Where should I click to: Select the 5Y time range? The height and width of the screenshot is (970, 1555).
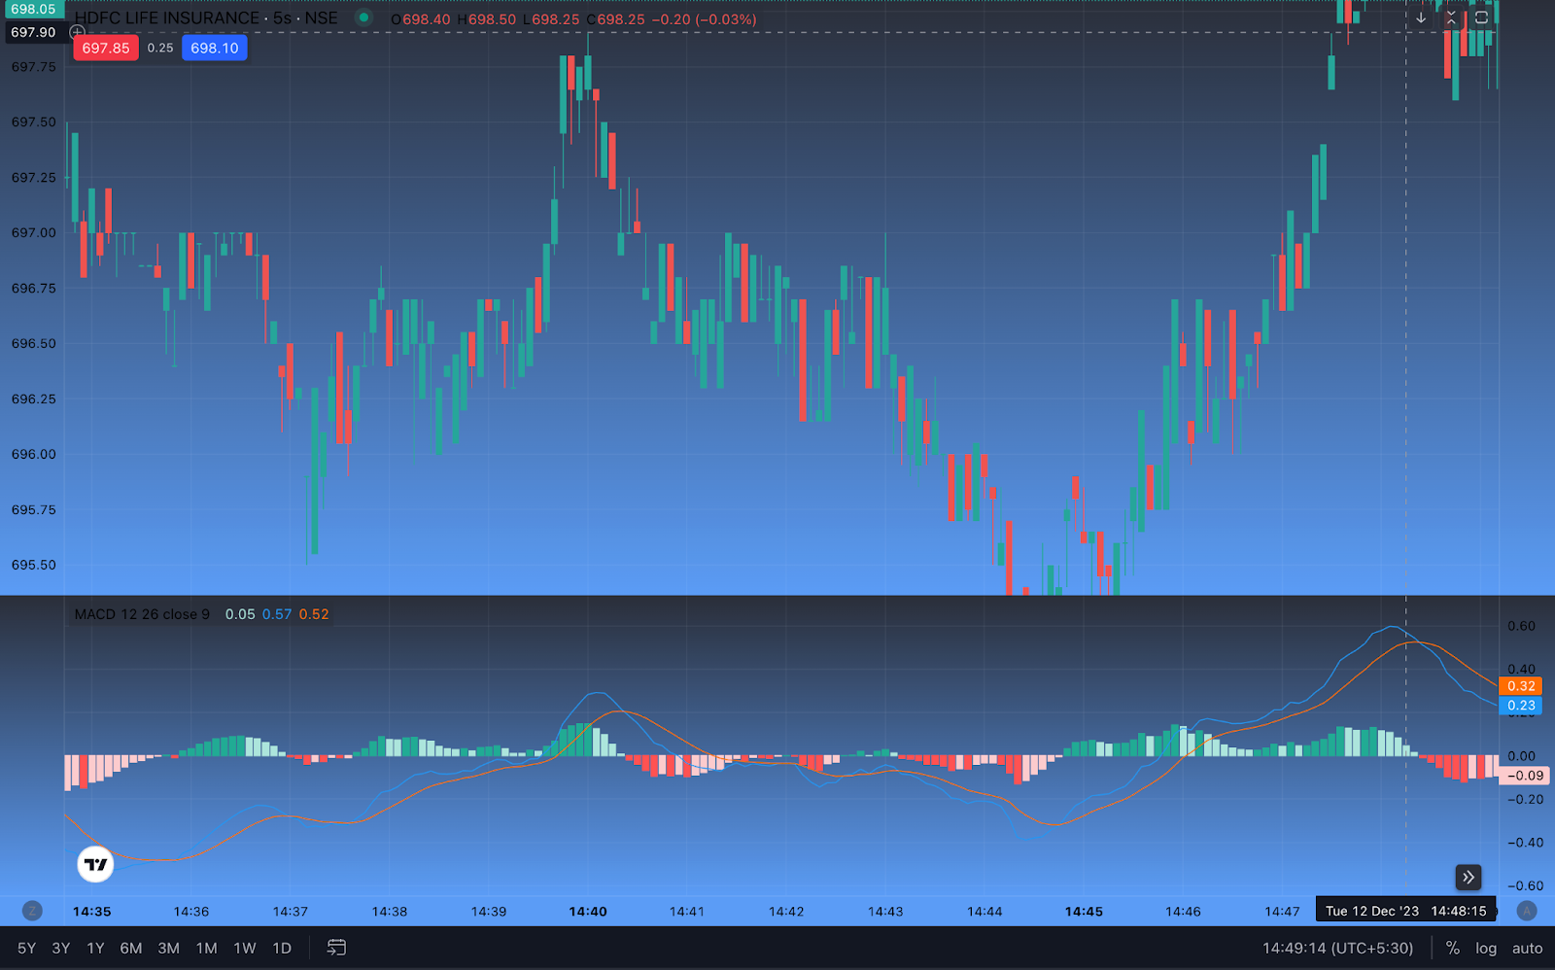(26, 948)
